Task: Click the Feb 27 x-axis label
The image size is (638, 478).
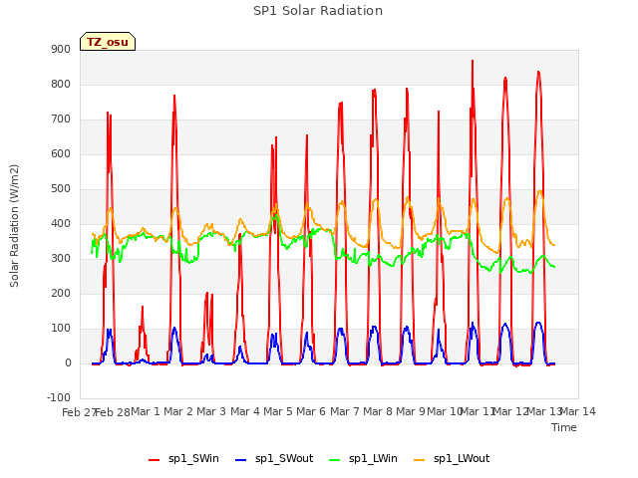Action: 79,412
